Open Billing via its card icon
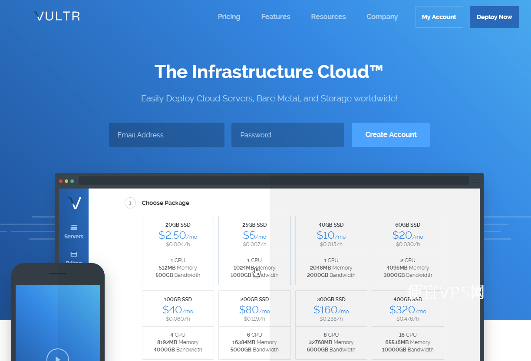531x361 pixels. tap(74, 254)
